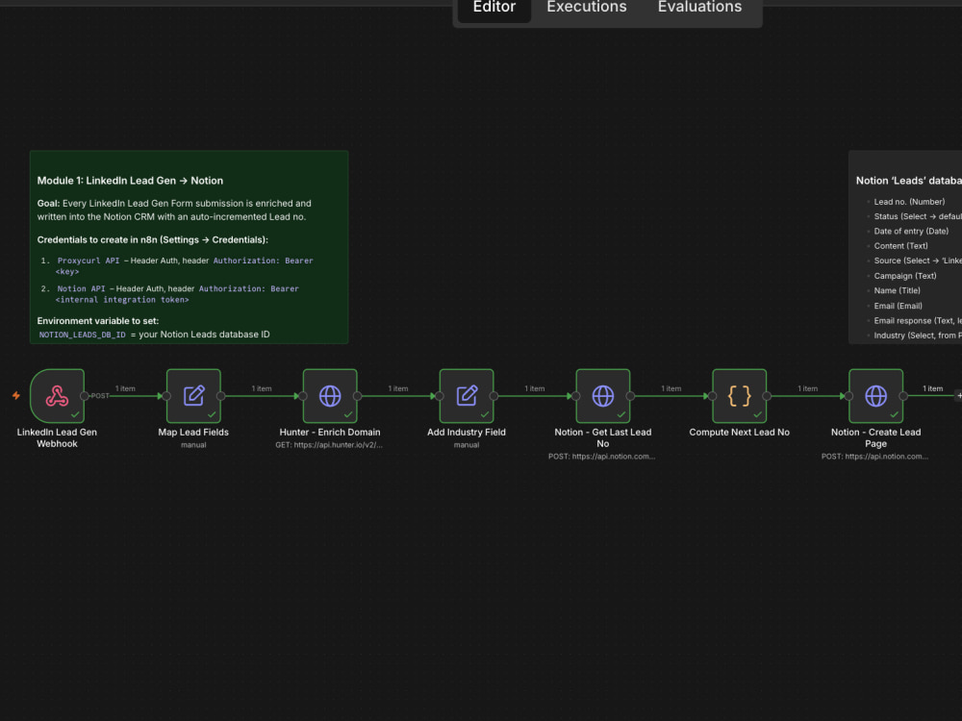
Task: Click the Notion 'Leads' database sticky note title
Action: click(909, 181)
